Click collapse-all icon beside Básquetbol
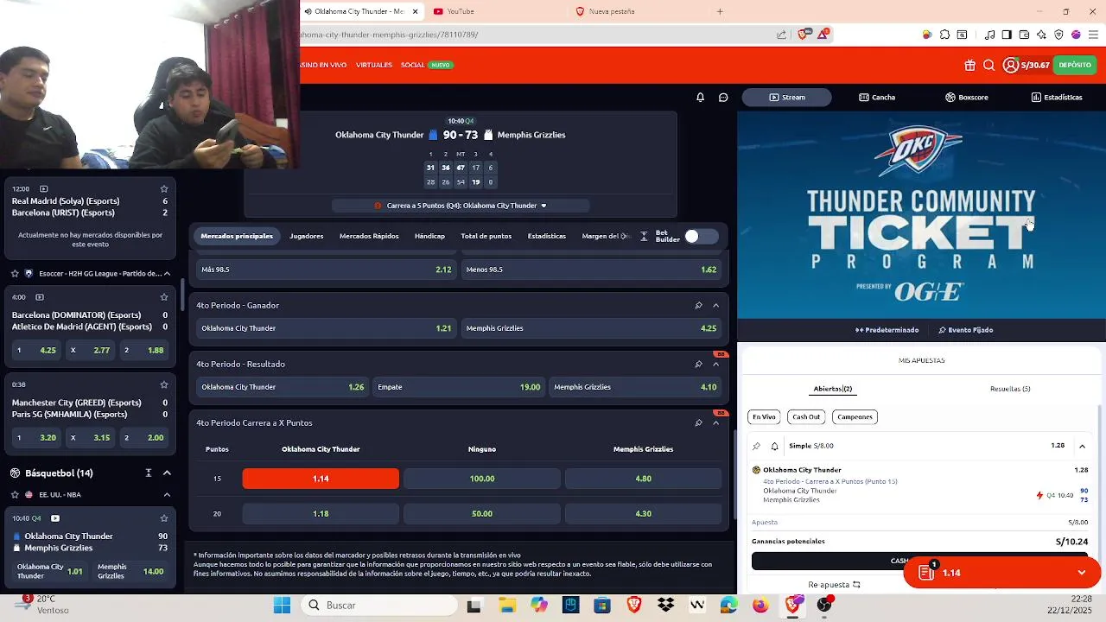The image size is (1106, 622). click(x=149, y=473)
